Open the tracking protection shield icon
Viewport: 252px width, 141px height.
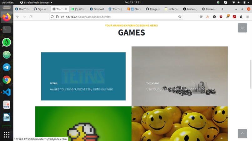[x=52, y=16]
